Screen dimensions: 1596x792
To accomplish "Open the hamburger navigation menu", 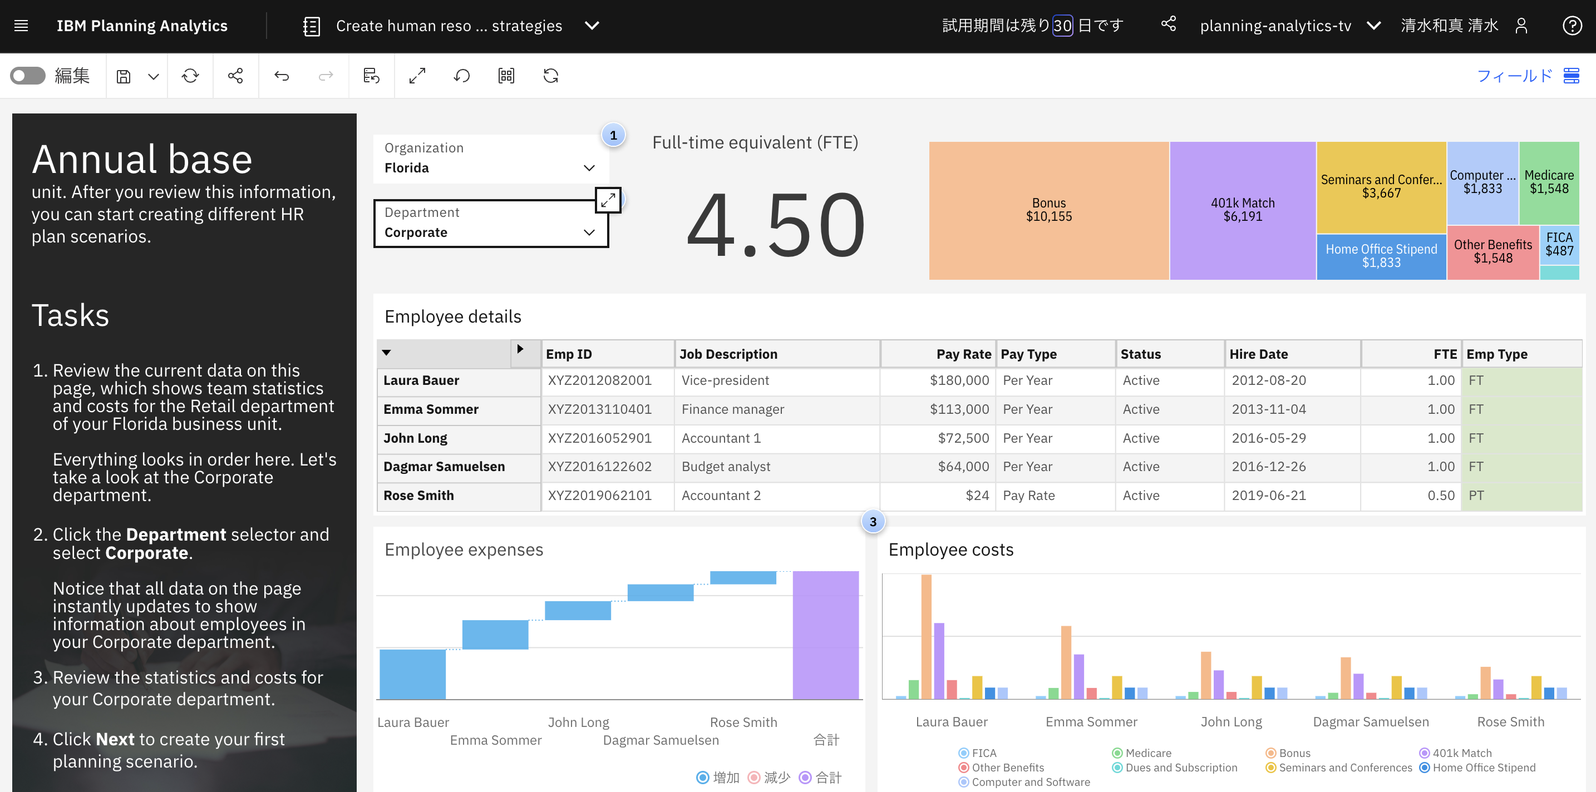I will 21,26.
